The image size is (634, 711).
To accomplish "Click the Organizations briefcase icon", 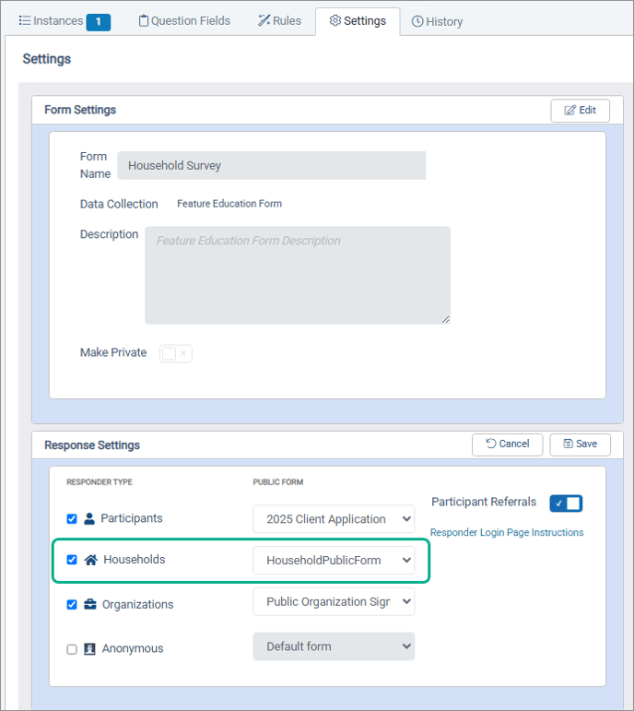I will (89, 605).
